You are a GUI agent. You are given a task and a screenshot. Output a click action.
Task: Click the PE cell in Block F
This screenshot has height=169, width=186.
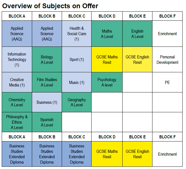click(x=168, y=83)
